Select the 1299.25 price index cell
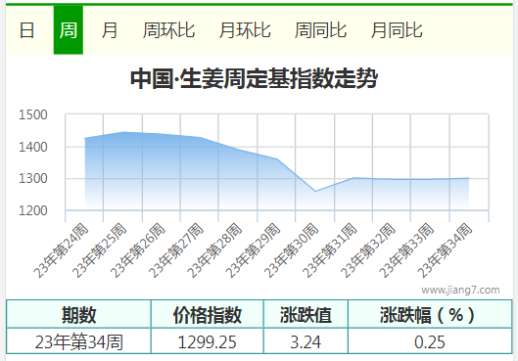 208,341
